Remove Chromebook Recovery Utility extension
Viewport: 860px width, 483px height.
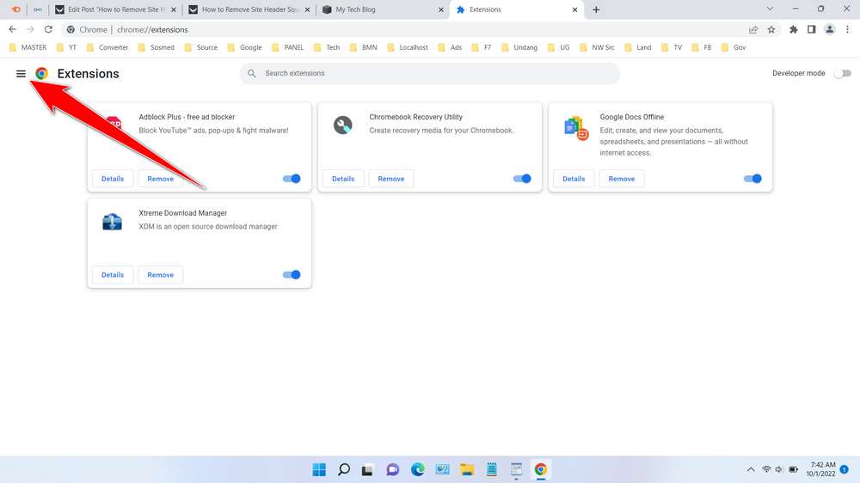click(391, 179)
